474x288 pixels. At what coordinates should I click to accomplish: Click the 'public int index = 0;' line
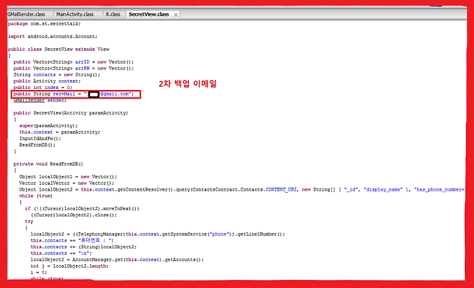pyautogui.click(x=43, y=87)
